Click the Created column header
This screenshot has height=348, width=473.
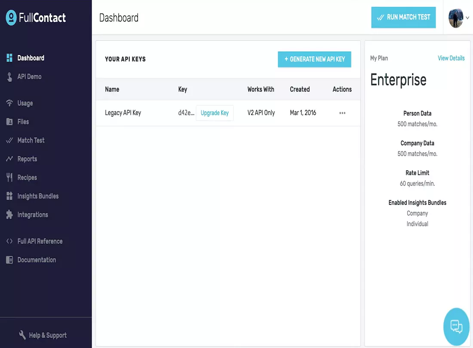click(x=300, y=89)
